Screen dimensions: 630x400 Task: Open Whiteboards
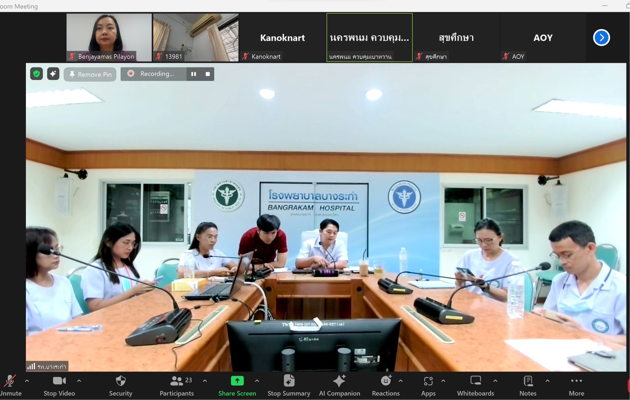475,385
